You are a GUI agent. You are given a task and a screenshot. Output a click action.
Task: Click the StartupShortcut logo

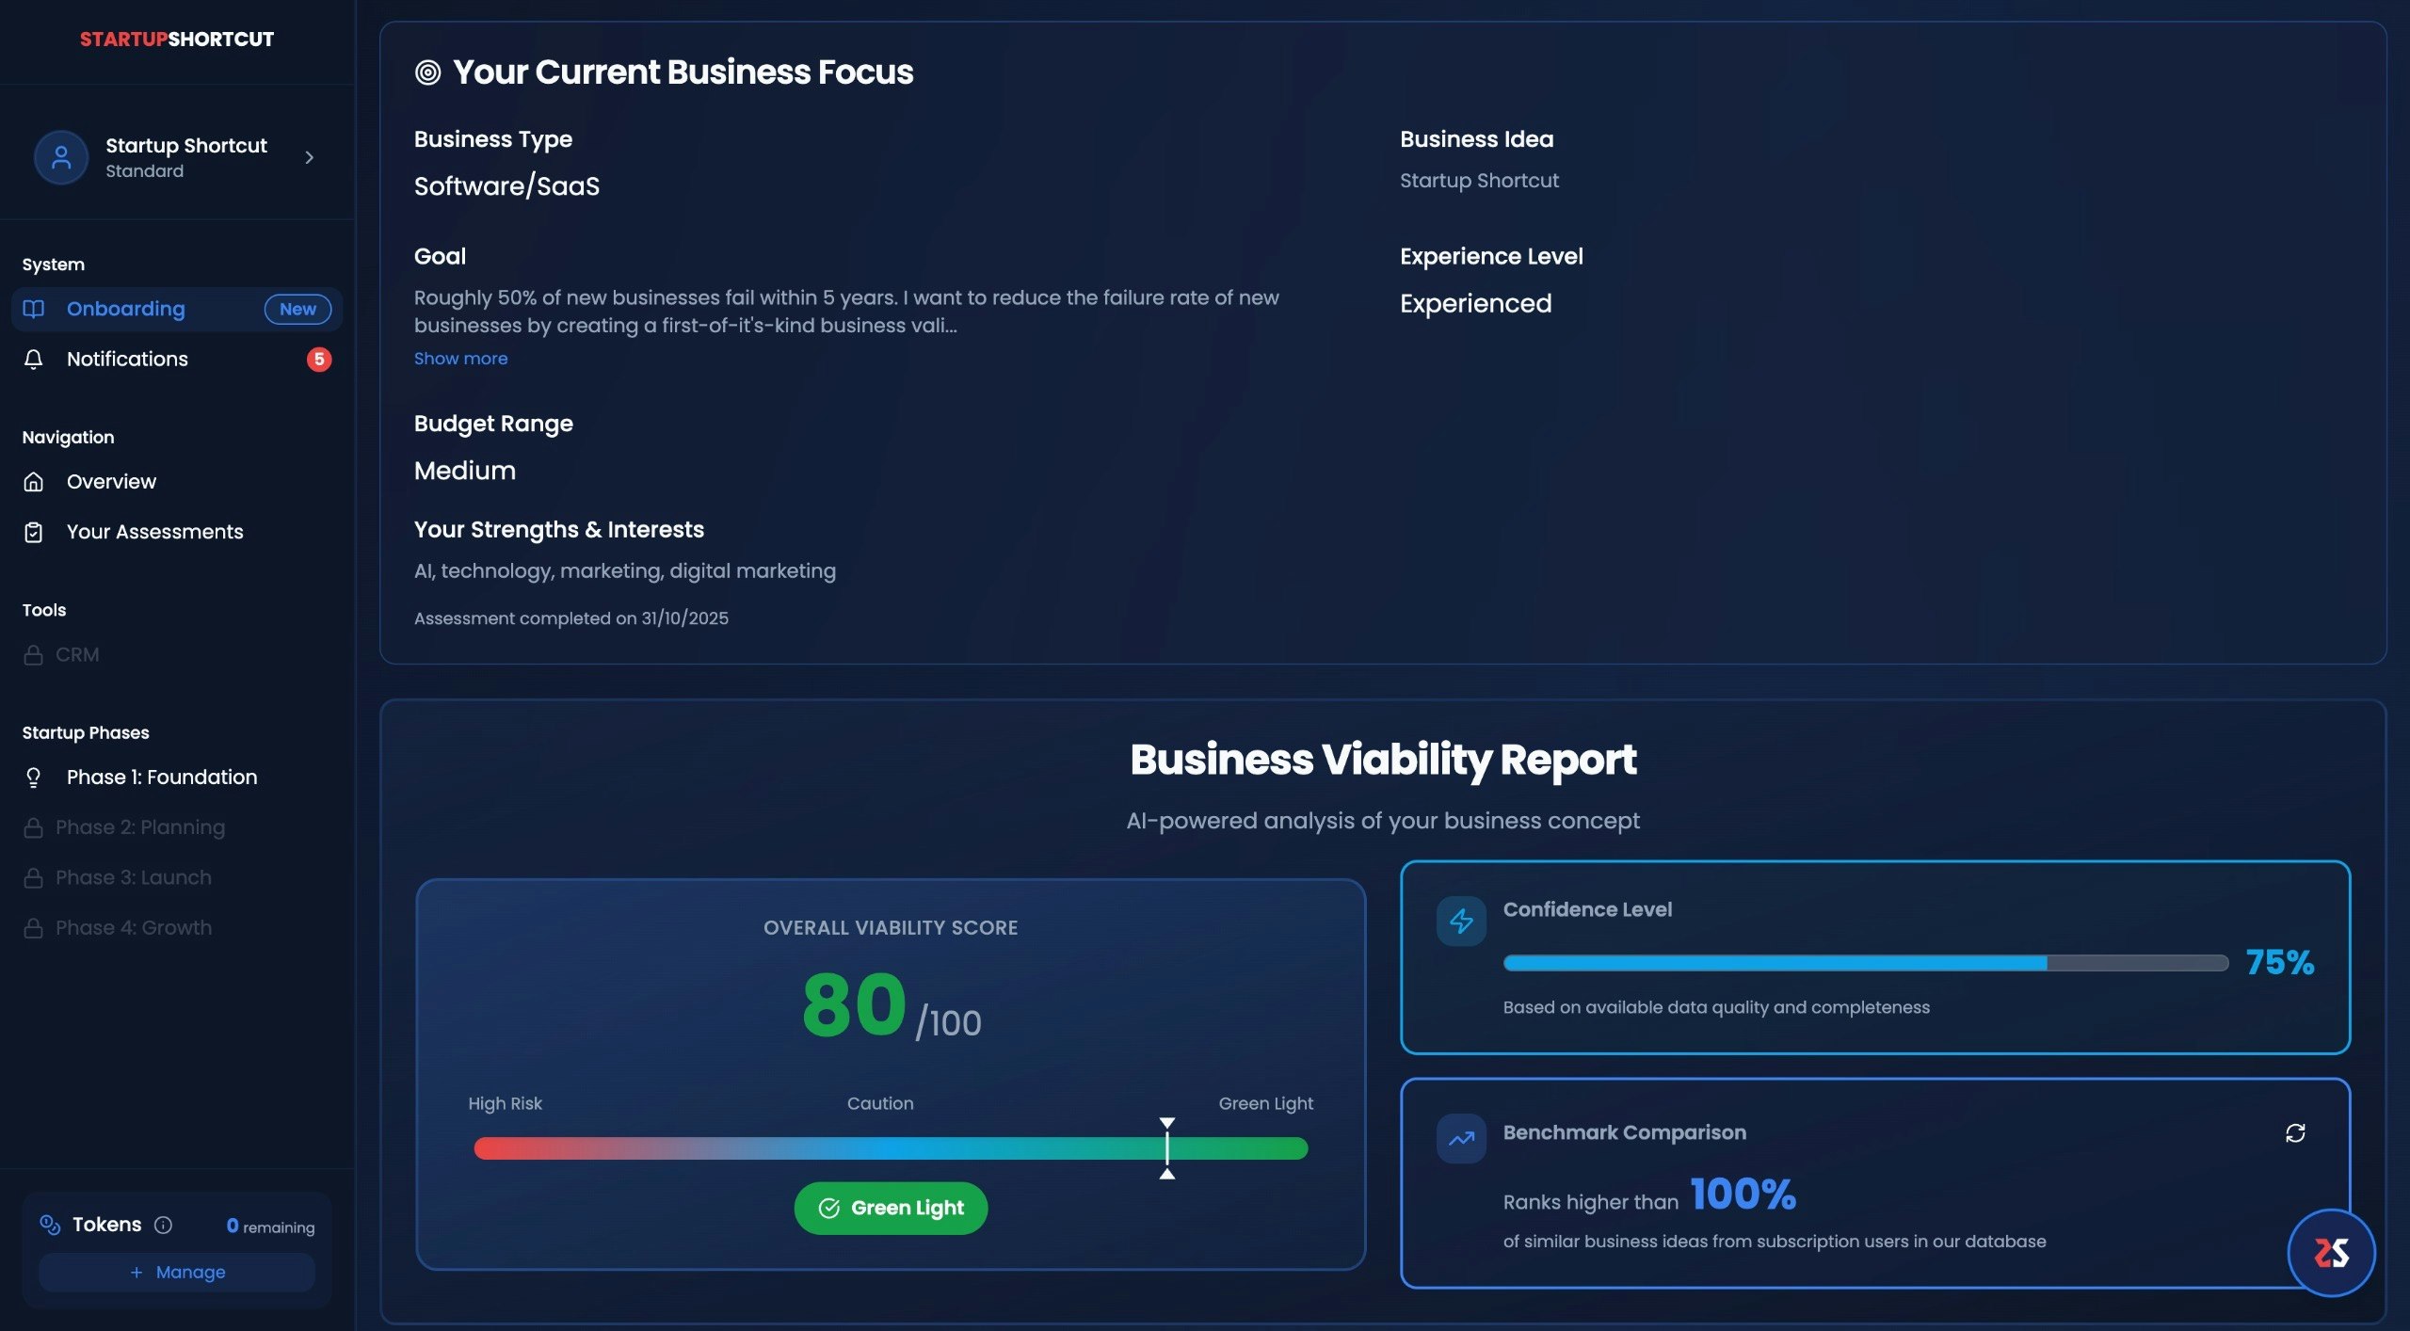(x=177, y=40)
